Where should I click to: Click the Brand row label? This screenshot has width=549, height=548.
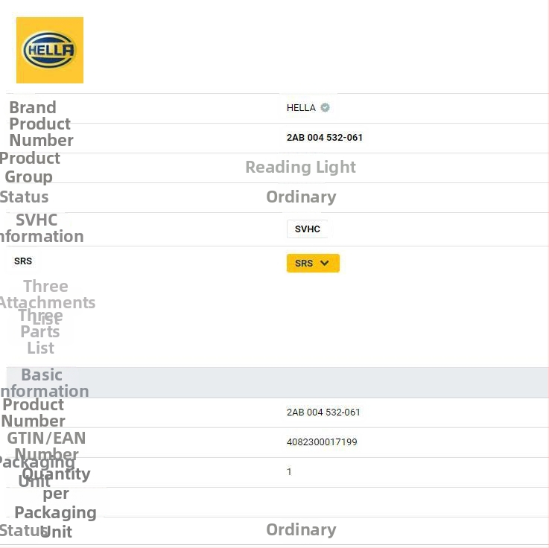coord(33,107)
